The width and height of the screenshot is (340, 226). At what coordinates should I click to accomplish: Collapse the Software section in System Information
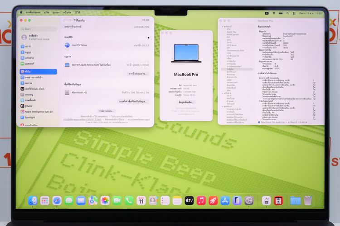pyautogui.click(x=223, y=107)
